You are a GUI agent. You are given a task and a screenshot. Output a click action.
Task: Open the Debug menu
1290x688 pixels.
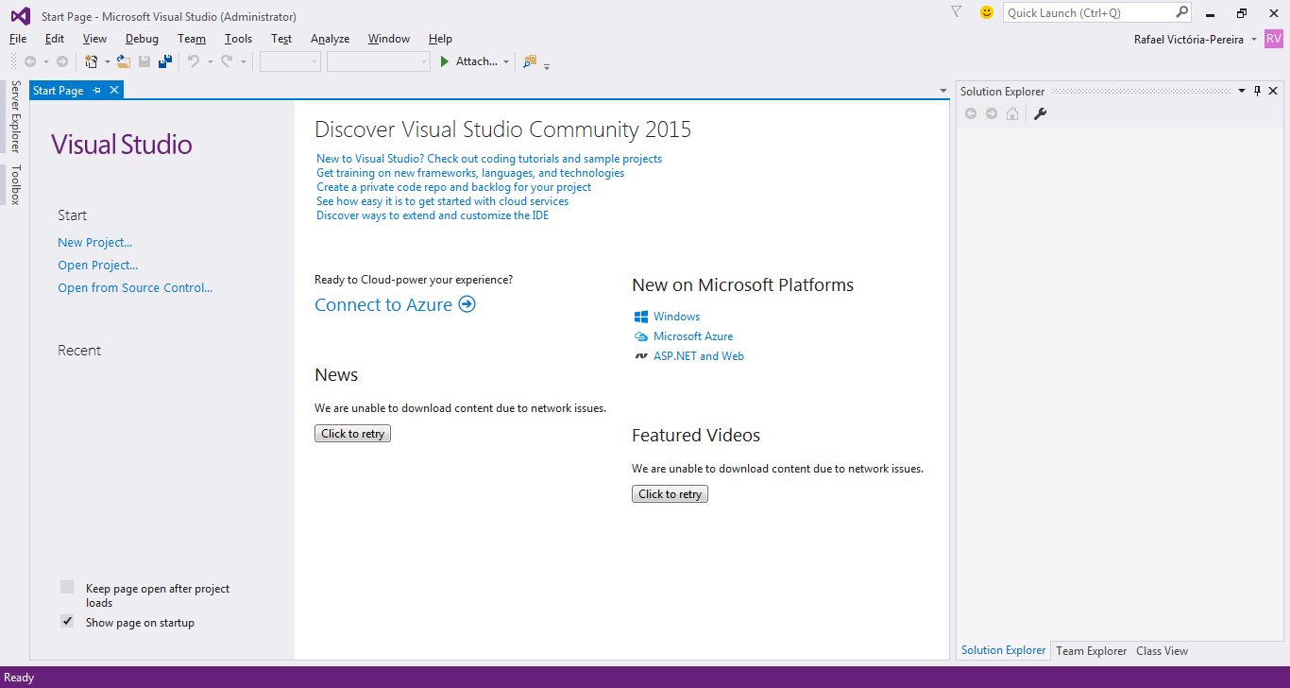pos(142,39)
